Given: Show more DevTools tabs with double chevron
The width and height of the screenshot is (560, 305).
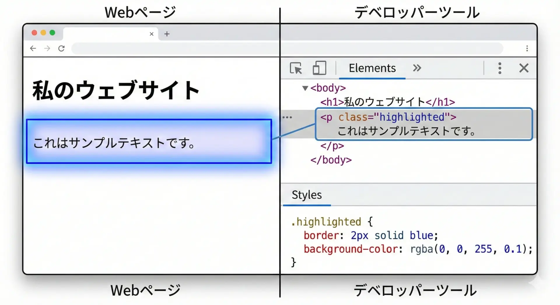Looking at the screenshot, I should [417, 68].
